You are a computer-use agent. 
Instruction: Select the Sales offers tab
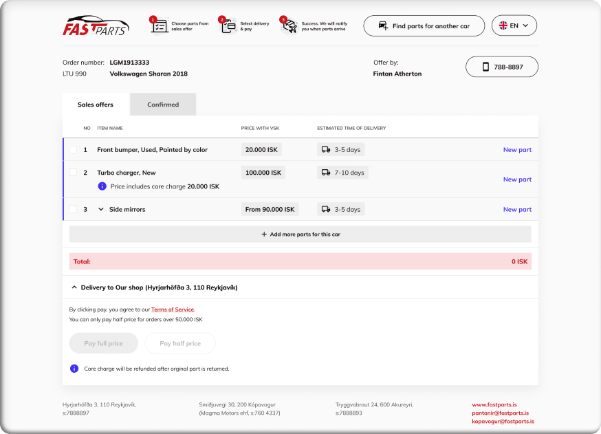(x=96, y=105)
